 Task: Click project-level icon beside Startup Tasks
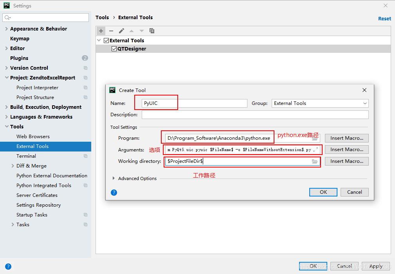(86, 215)
